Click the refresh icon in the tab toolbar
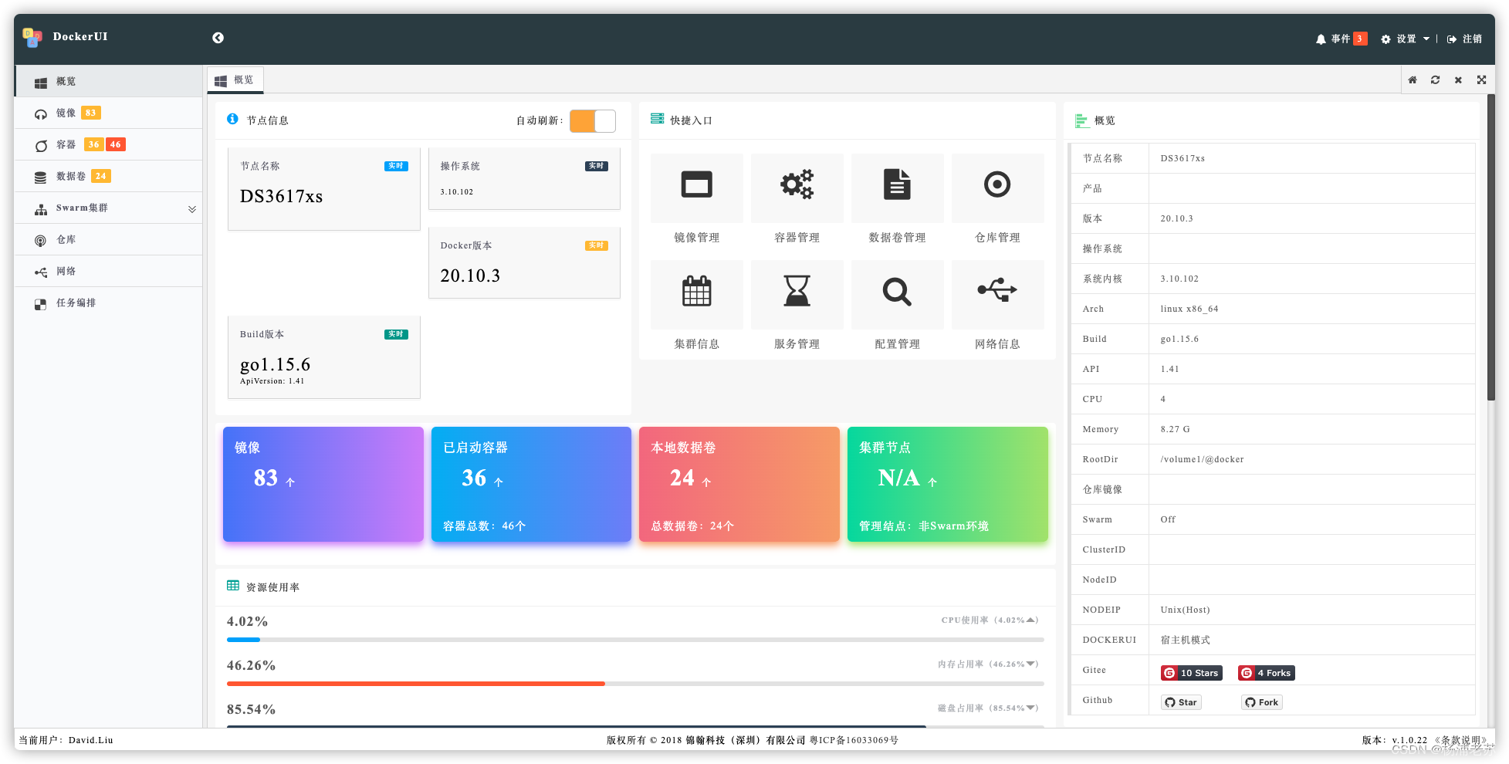 tap(1435, 79)
